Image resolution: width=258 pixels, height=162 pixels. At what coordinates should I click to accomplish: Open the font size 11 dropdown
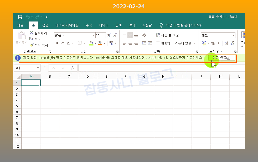104,35
